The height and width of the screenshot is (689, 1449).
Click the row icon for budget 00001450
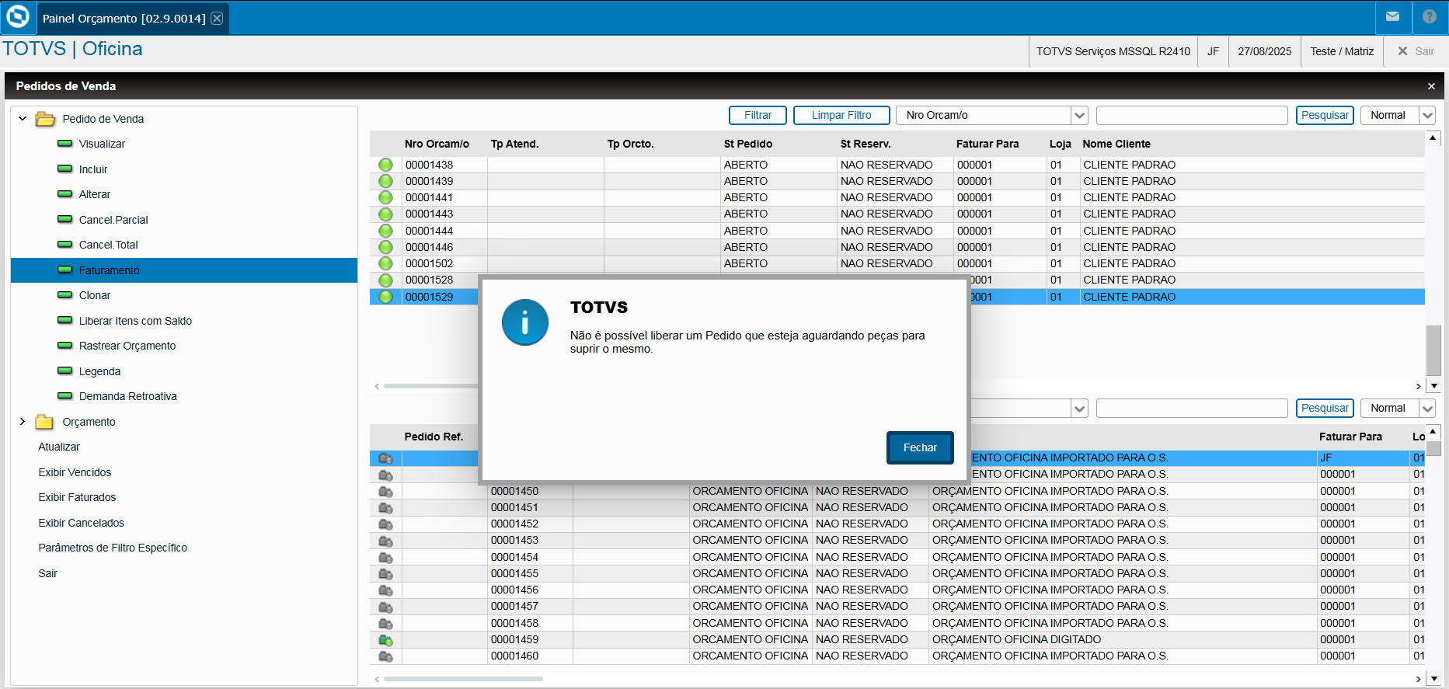click(x=385, y=491)
